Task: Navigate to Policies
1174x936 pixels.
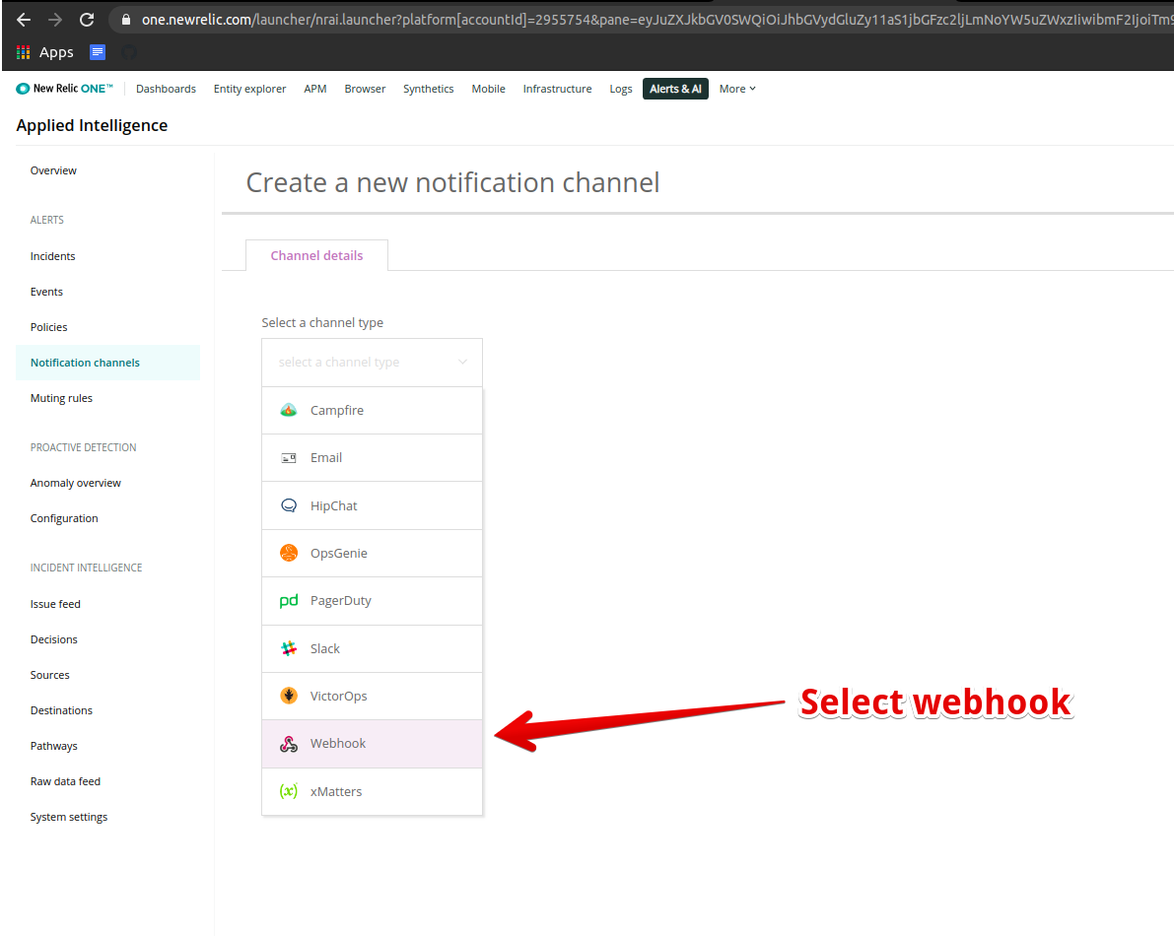Action: [x=48, y=327]
